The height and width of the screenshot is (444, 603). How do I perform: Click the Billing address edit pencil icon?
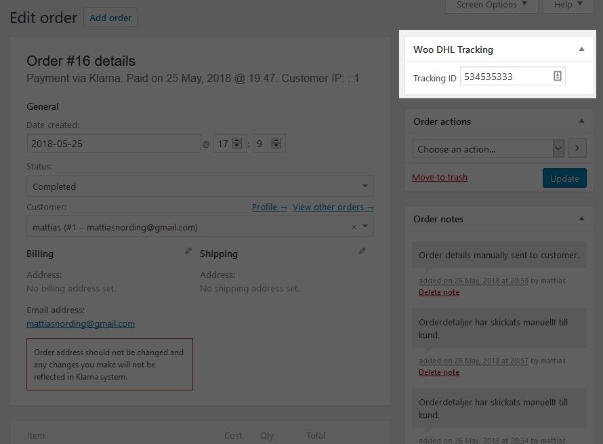pos(188,251)
